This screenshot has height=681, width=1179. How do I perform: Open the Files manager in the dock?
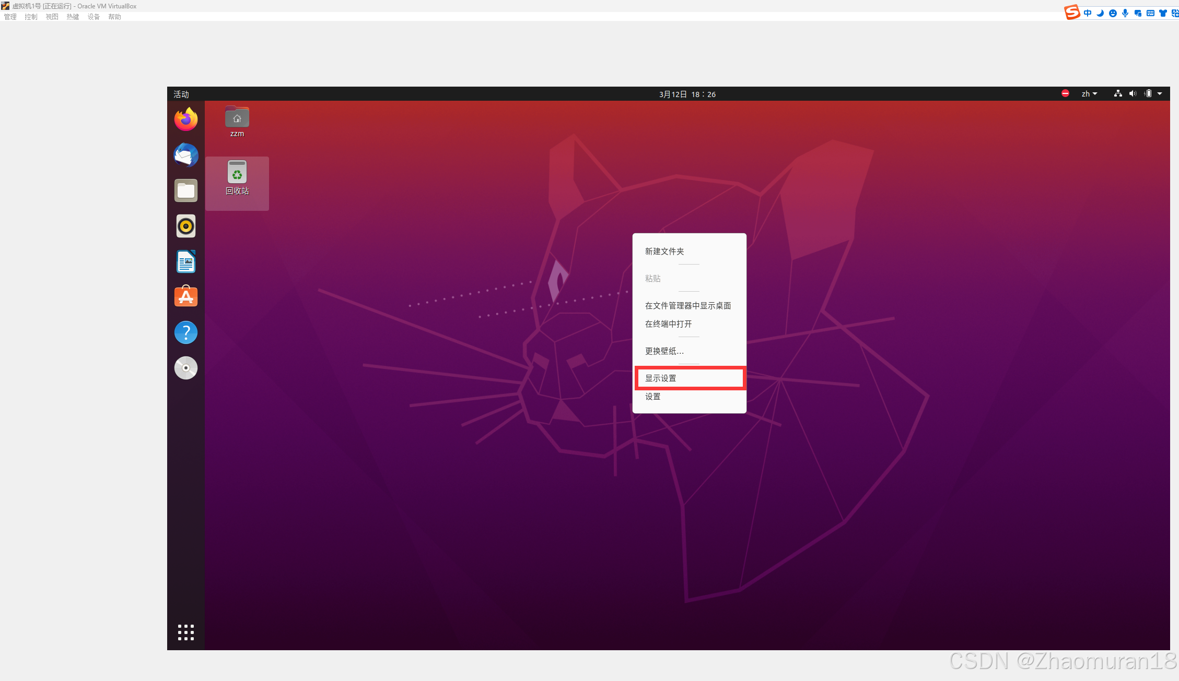[x=186, y=190]
